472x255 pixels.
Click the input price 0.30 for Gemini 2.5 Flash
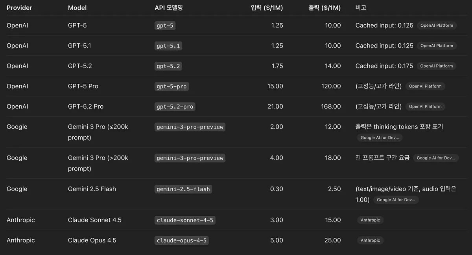pyautogui.click(x=277, y=189)
